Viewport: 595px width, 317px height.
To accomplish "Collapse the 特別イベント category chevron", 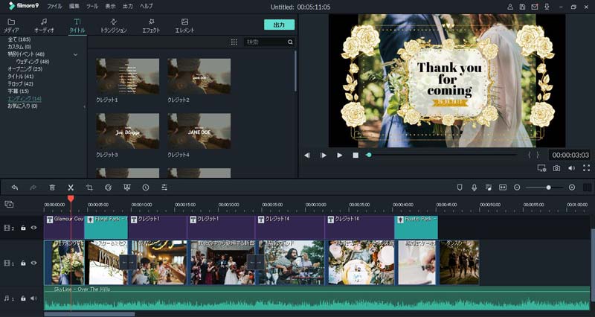I will [76, 54].
